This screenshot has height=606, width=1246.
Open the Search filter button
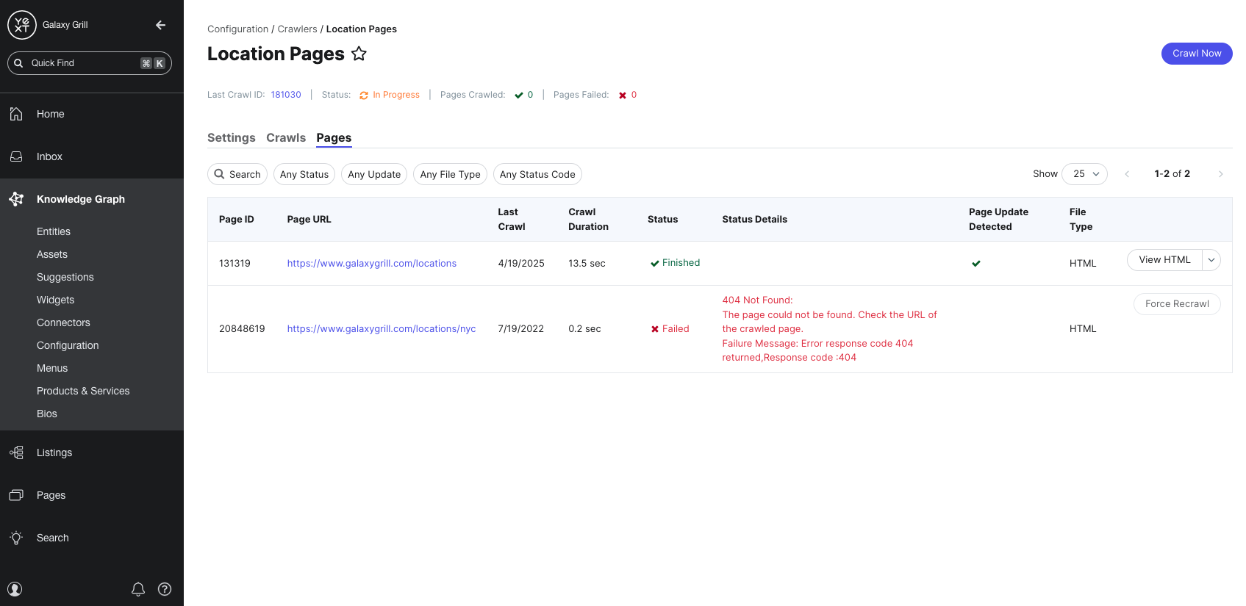click(237, 174)
